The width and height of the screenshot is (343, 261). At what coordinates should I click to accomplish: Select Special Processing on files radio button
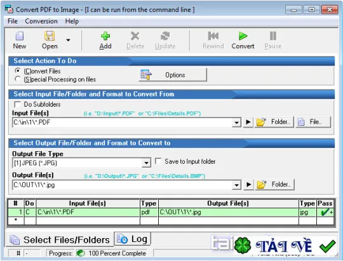pos(18,79)
